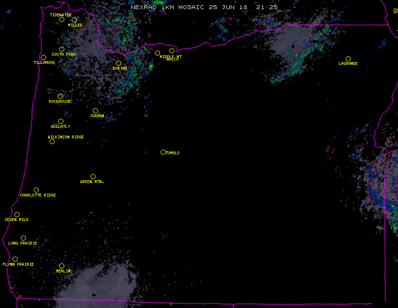Click the WASCO text label

[172, 60]
